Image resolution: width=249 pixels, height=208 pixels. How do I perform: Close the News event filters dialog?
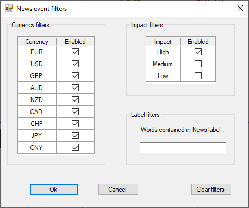(240, 8)
